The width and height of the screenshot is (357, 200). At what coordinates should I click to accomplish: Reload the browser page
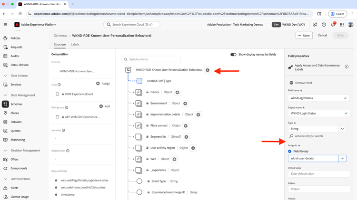tap(20, 14)
